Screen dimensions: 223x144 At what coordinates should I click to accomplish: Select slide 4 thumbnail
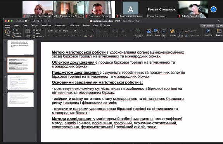21,100
